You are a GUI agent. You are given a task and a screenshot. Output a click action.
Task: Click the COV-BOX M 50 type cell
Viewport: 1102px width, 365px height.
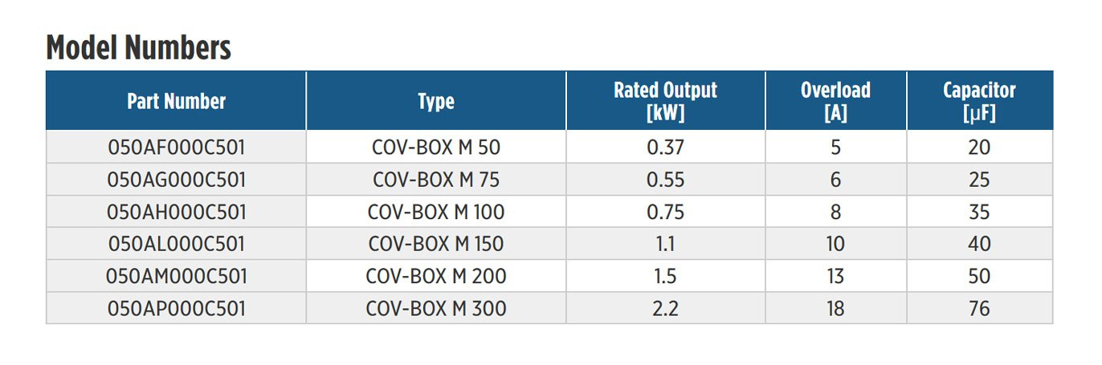coord(436,148)
